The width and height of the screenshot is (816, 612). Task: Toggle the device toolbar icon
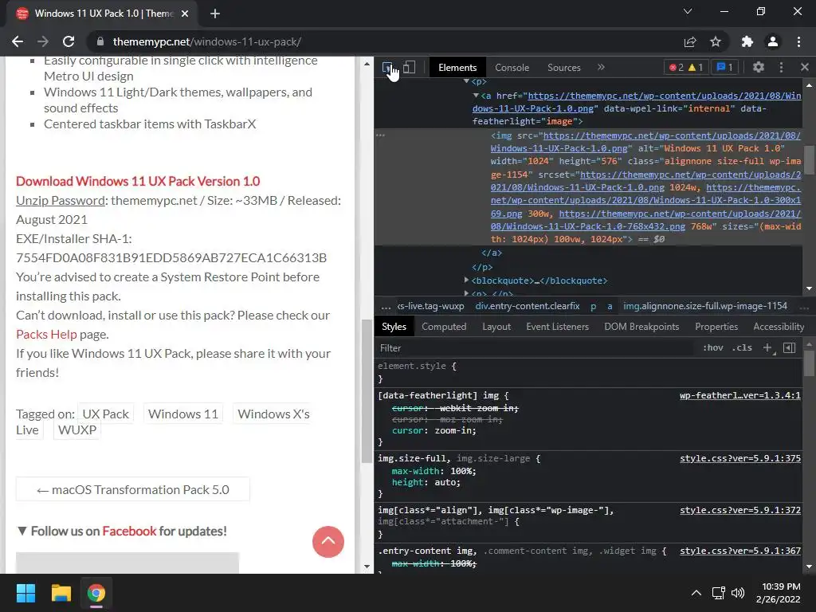point(410,68)
